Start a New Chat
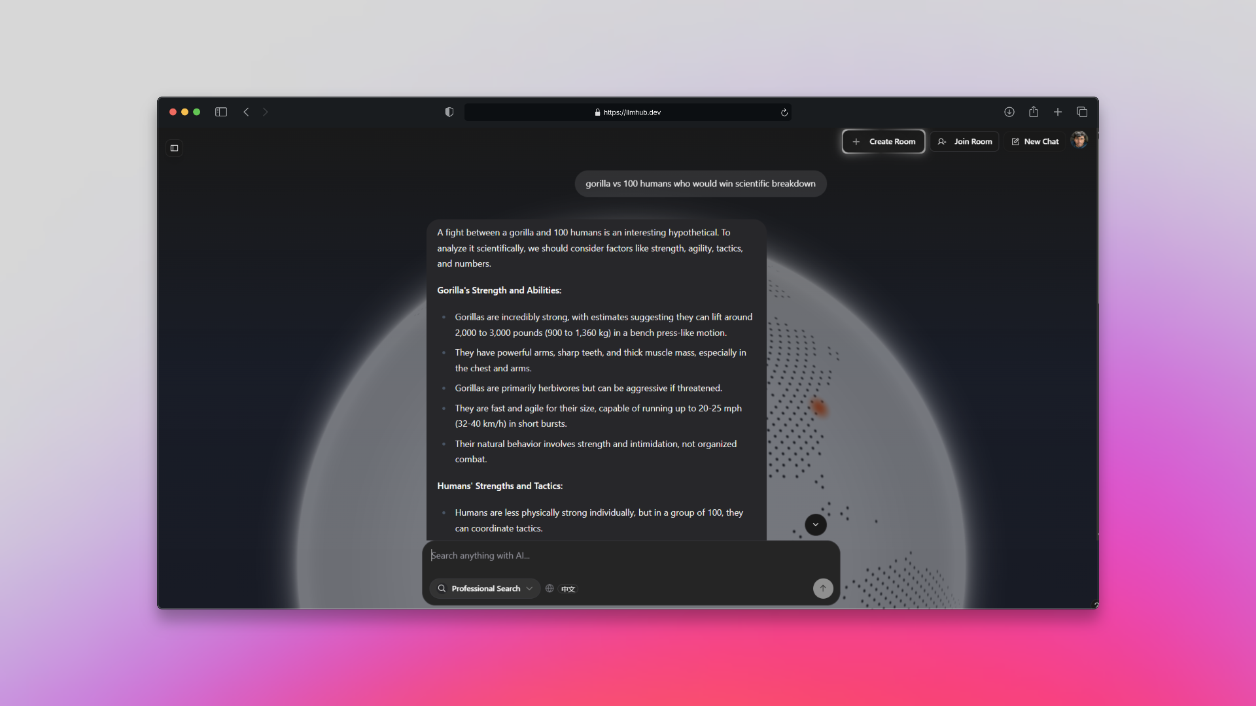1256x706 pixels. [x=1035, y=141]
